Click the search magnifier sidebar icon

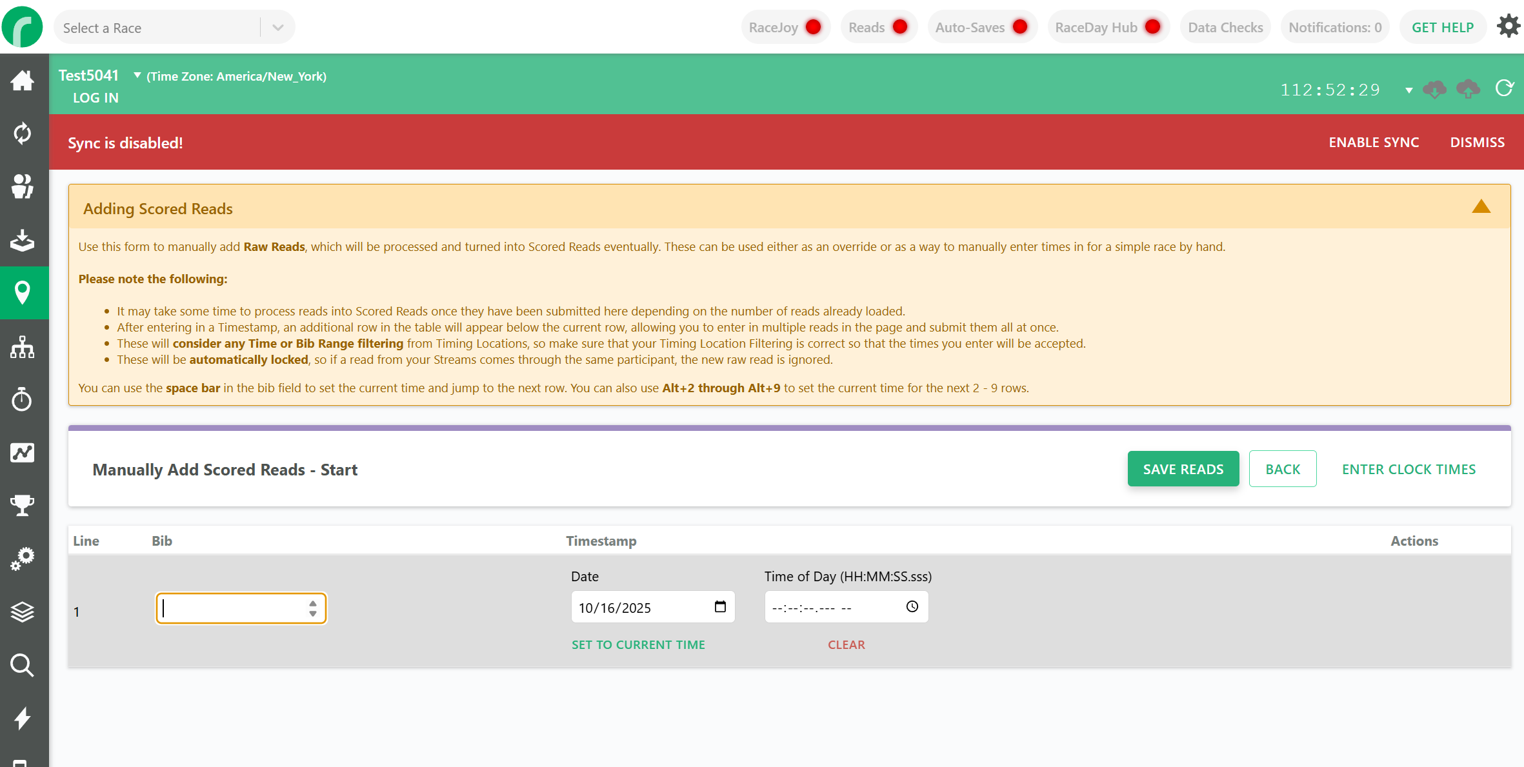click(x=23, y=664)
